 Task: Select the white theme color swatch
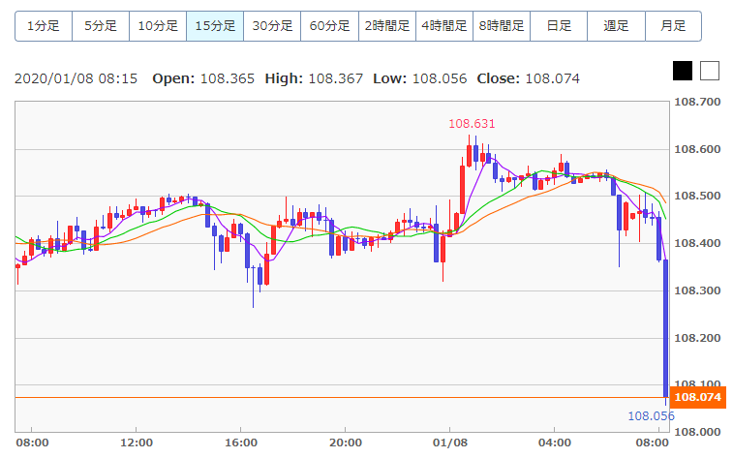pos(710,71)
